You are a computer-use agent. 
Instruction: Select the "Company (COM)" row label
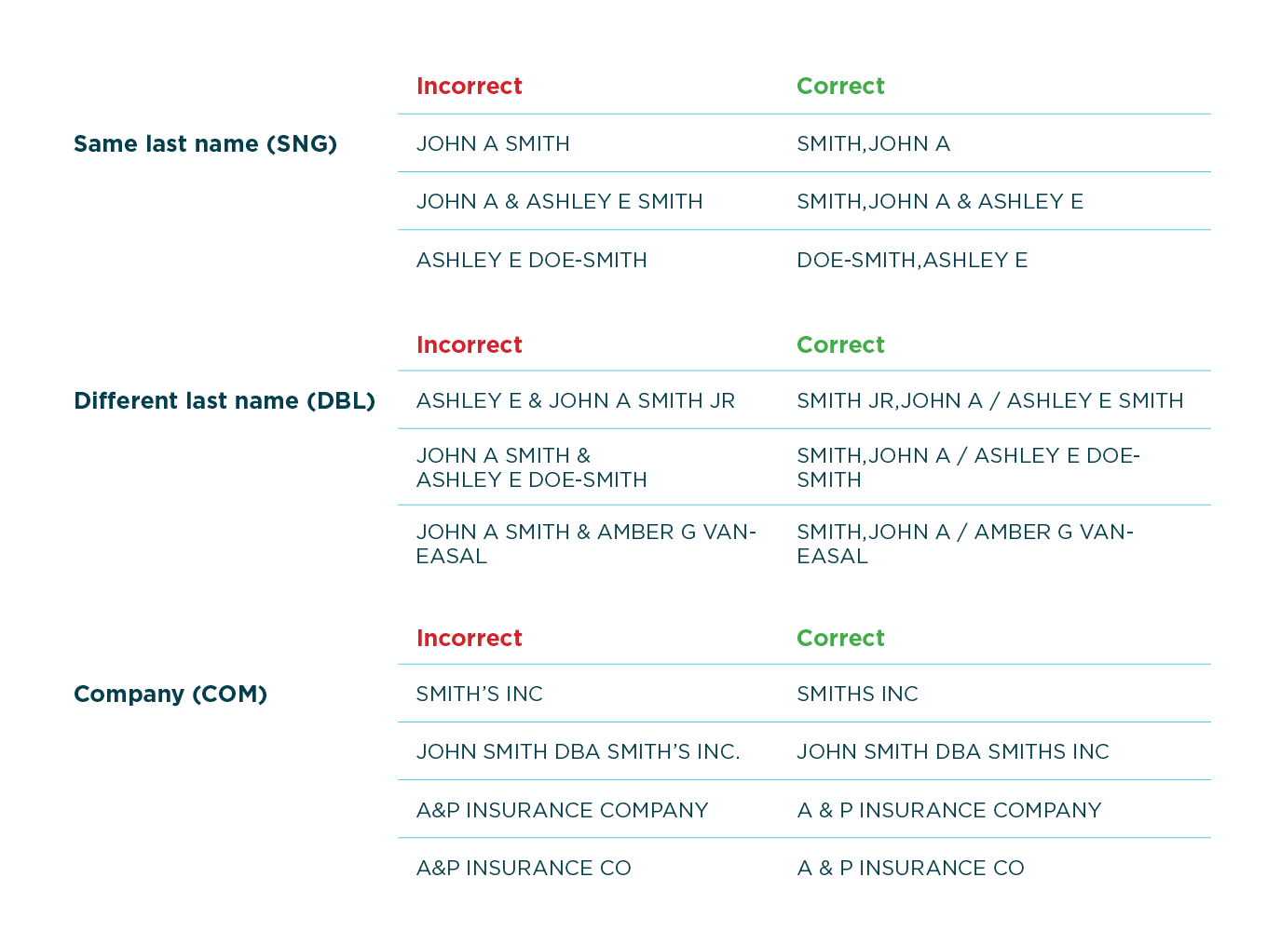170,695
